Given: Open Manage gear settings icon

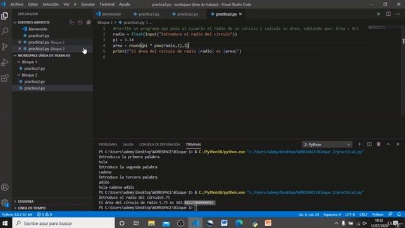Looking at the screenshot, I should point(4,203).
